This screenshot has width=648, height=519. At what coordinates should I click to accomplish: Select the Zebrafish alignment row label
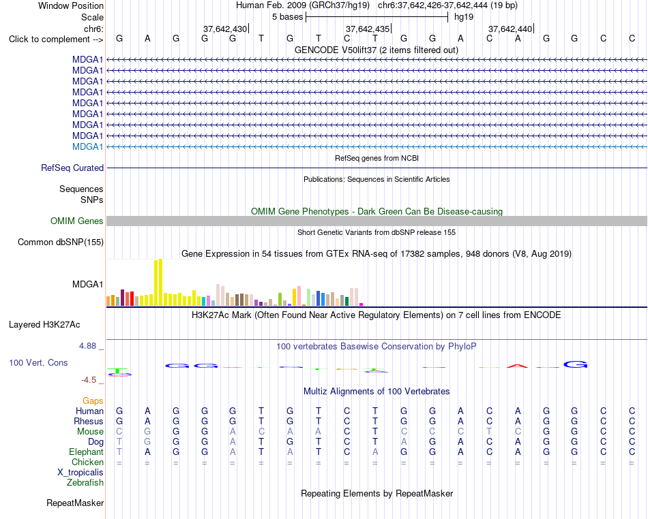(x=85, y=482)
